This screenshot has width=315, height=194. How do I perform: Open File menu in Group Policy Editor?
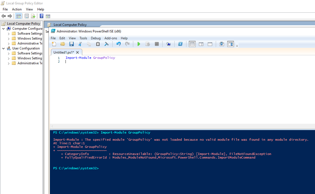pos(5,9)
